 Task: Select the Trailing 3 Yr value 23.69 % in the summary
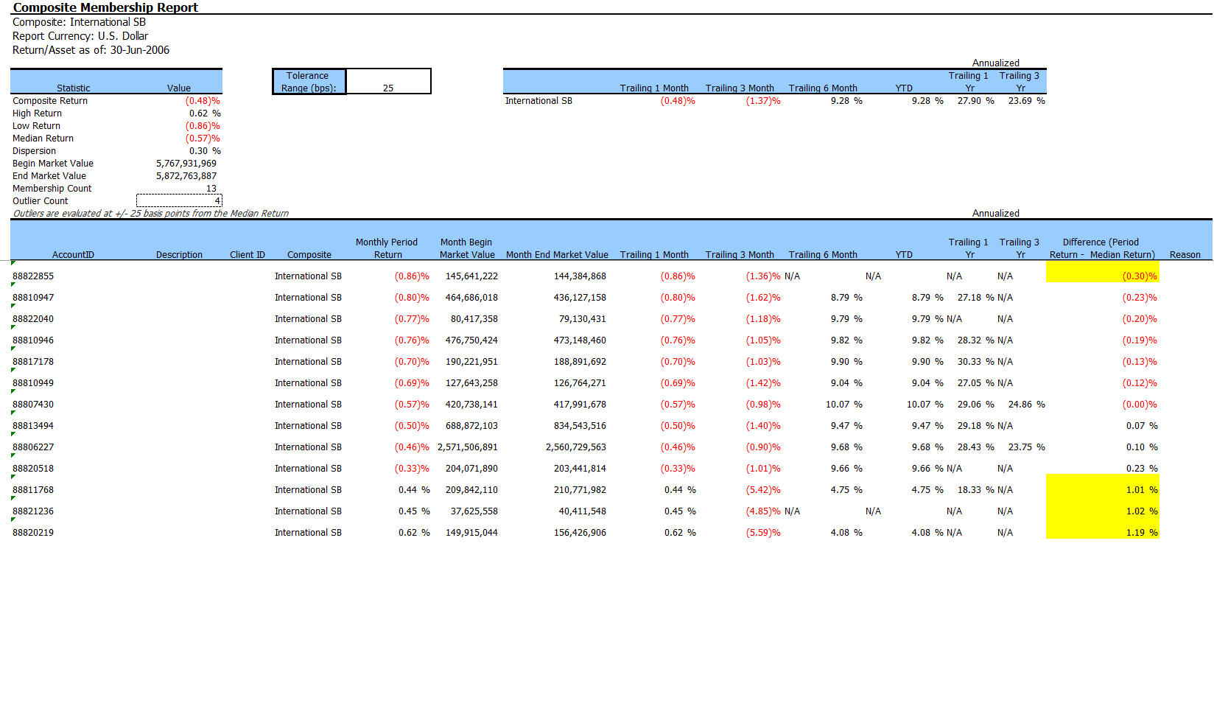pos(1026,100)
